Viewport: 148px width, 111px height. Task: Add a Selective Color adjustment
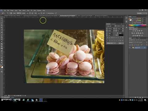(142, 36)
